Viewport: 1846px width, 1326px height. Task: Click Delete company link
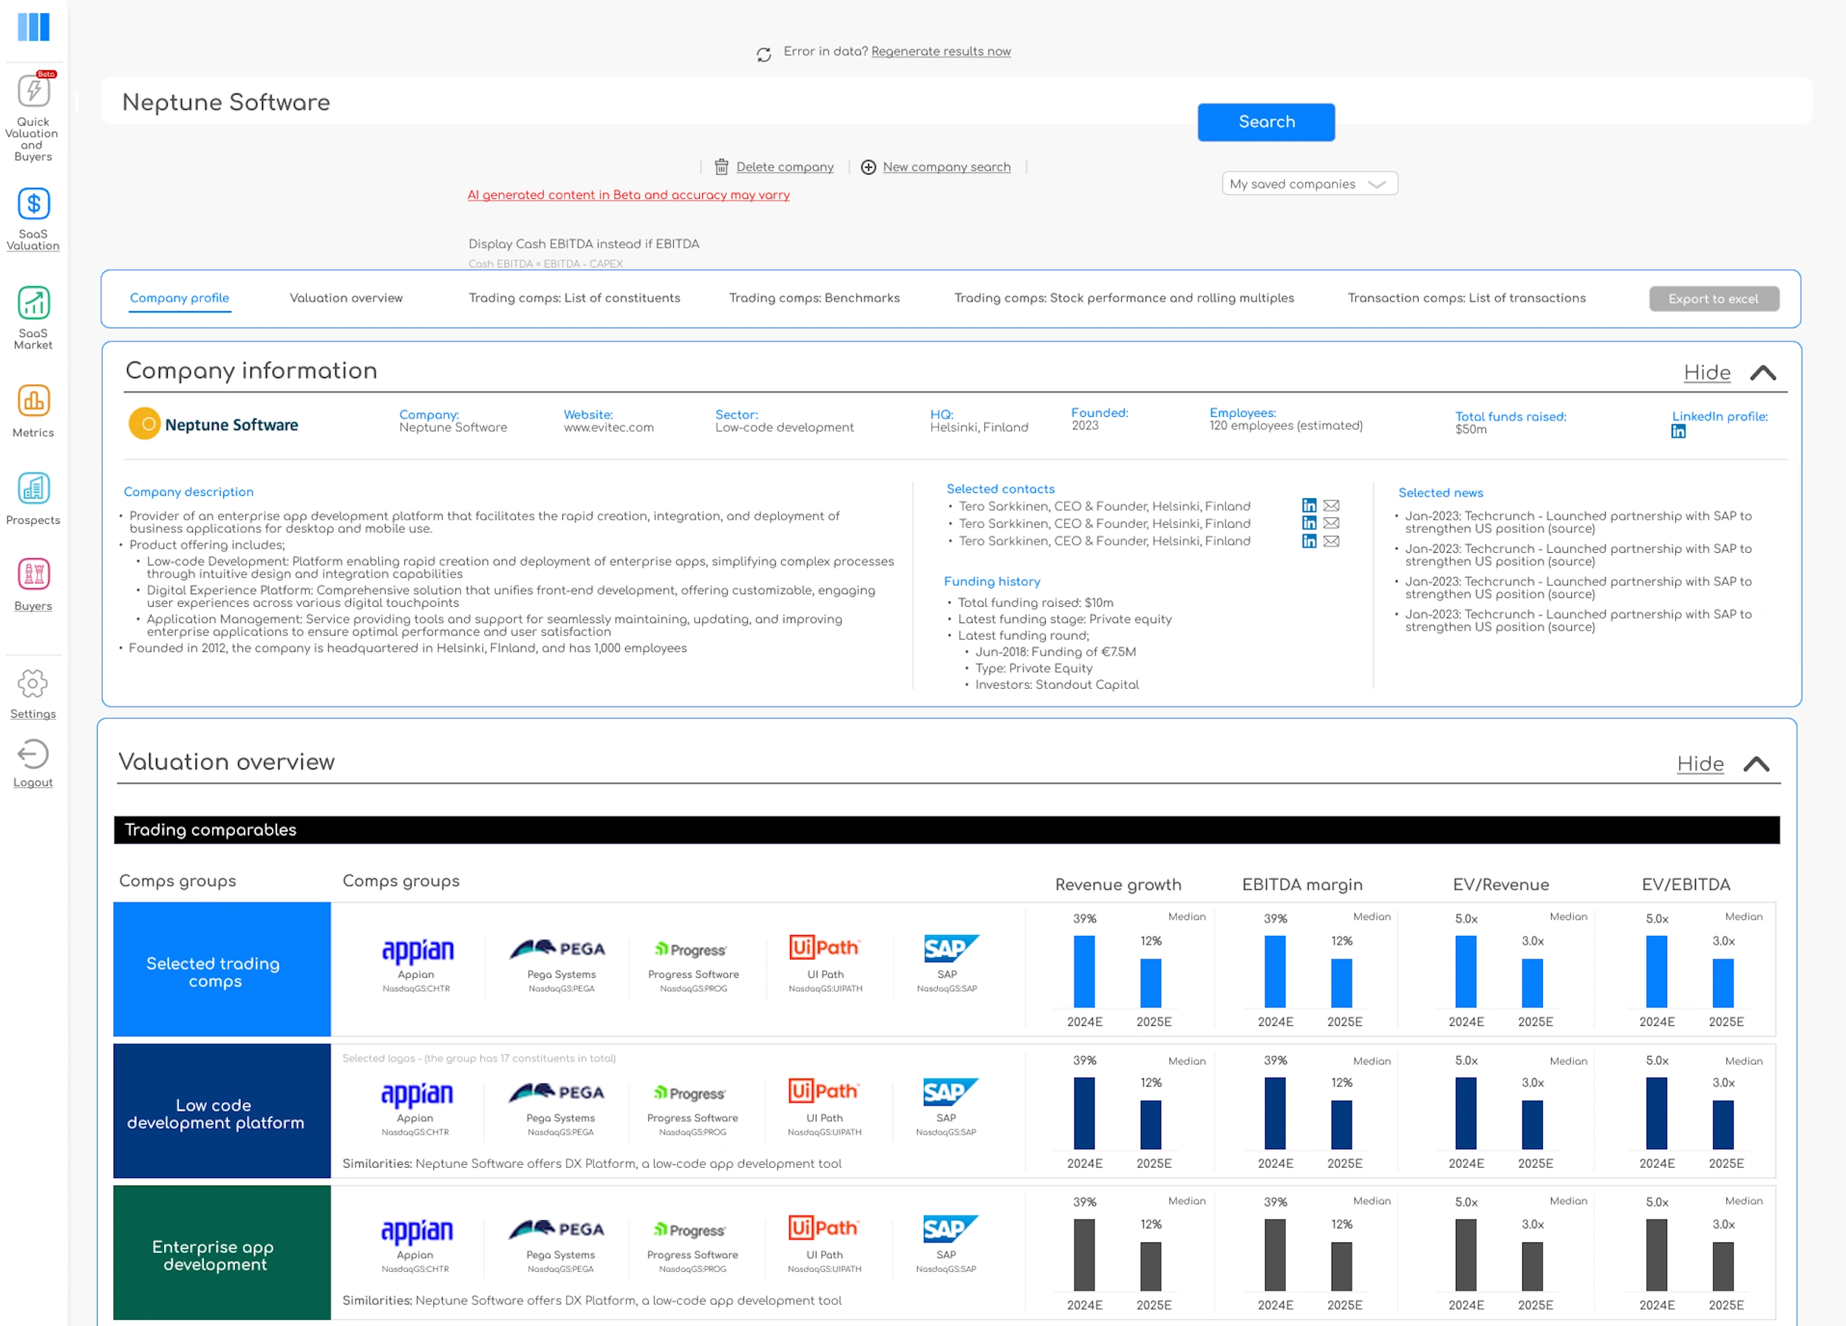[784, 167]
